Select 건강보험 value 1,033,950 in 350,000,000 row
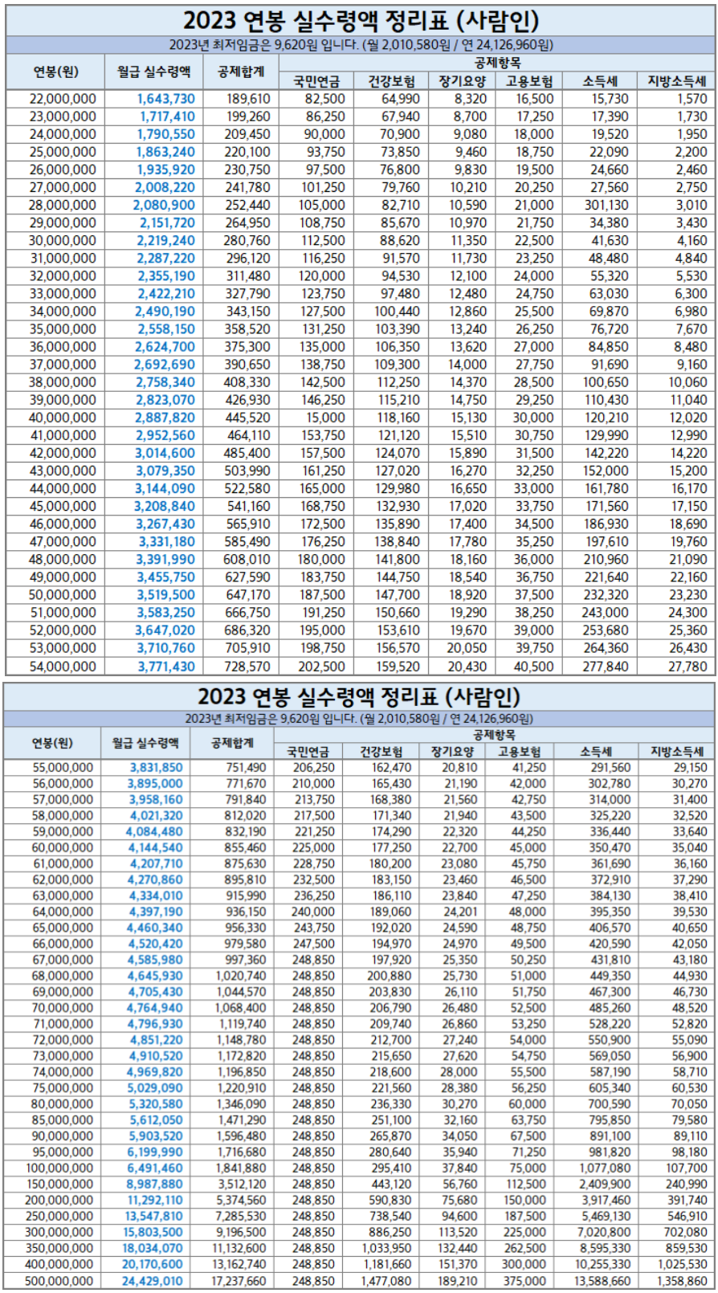The width and height of the screenshot is (718, 1293). [x=386, y=1249]
